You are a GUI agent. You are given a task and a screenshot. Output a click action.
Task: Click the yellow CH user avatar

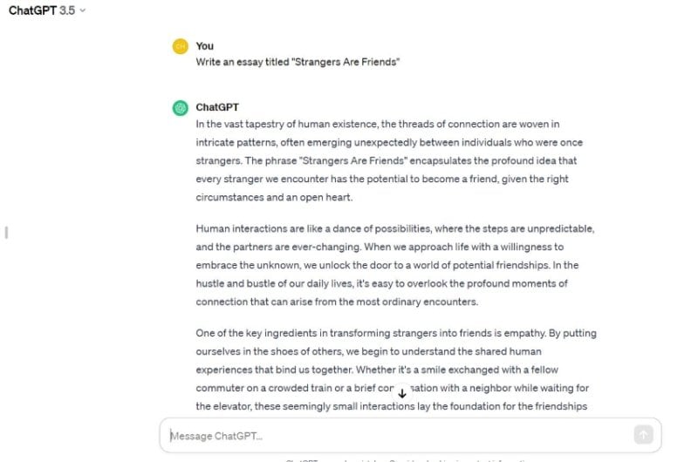[181, 46]
